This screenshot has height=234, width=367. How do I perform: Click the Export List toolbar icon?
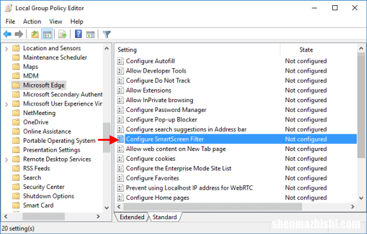(x=63, y=35)
